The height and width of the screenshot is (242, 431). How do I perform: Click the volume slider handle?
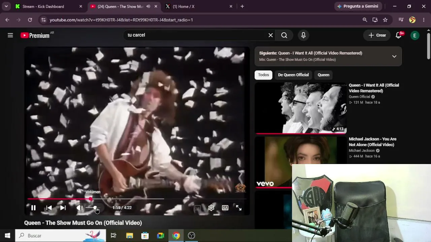(95, 208)
